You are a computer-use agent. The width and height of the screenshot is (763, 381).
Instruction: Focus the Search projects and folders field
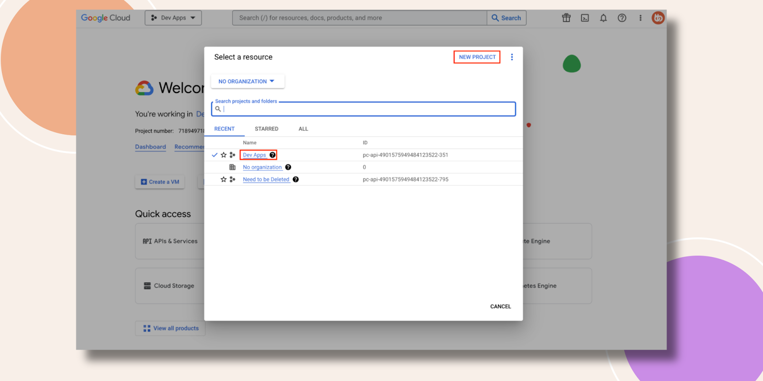click(x=363, y=109)
